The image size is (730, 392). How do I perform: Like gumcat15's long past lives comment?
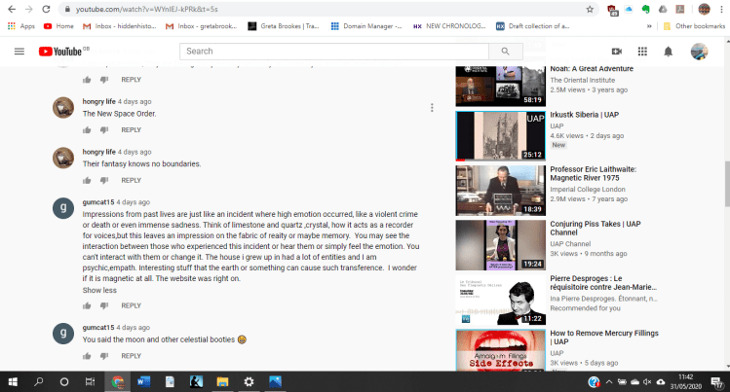click(x=87, y=305)
